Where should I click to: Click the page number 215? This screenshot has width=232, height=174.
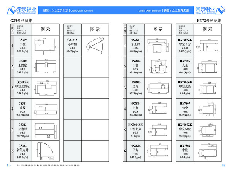tap(9, 165)
